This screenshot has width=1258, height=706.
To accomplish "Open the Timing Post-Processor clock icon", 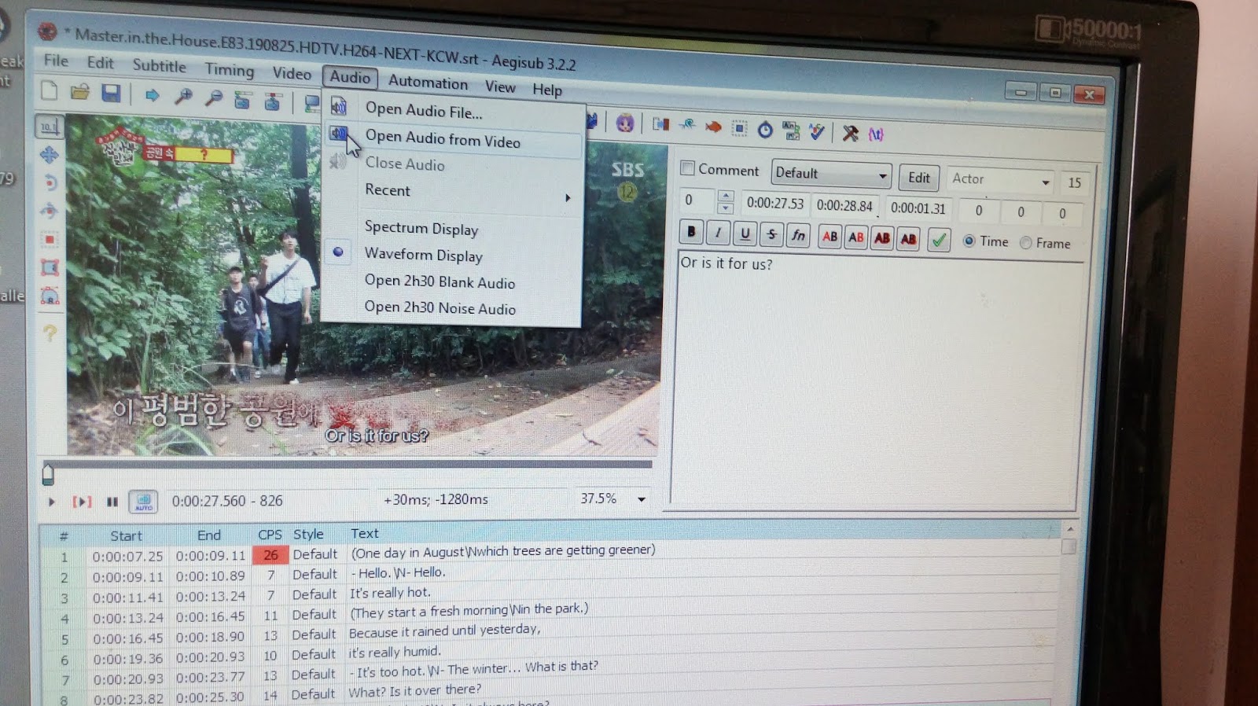I will pyautogui.click(x=765, y=129).
